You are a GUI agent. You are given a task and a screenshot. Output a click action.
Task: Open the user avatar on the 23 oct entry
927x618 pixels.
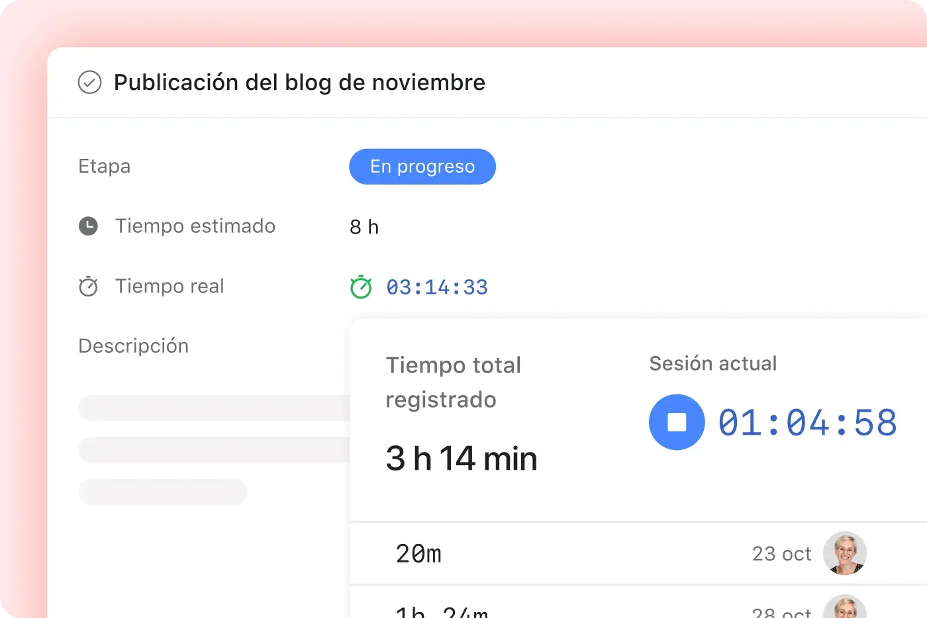[x=845, y=553]
